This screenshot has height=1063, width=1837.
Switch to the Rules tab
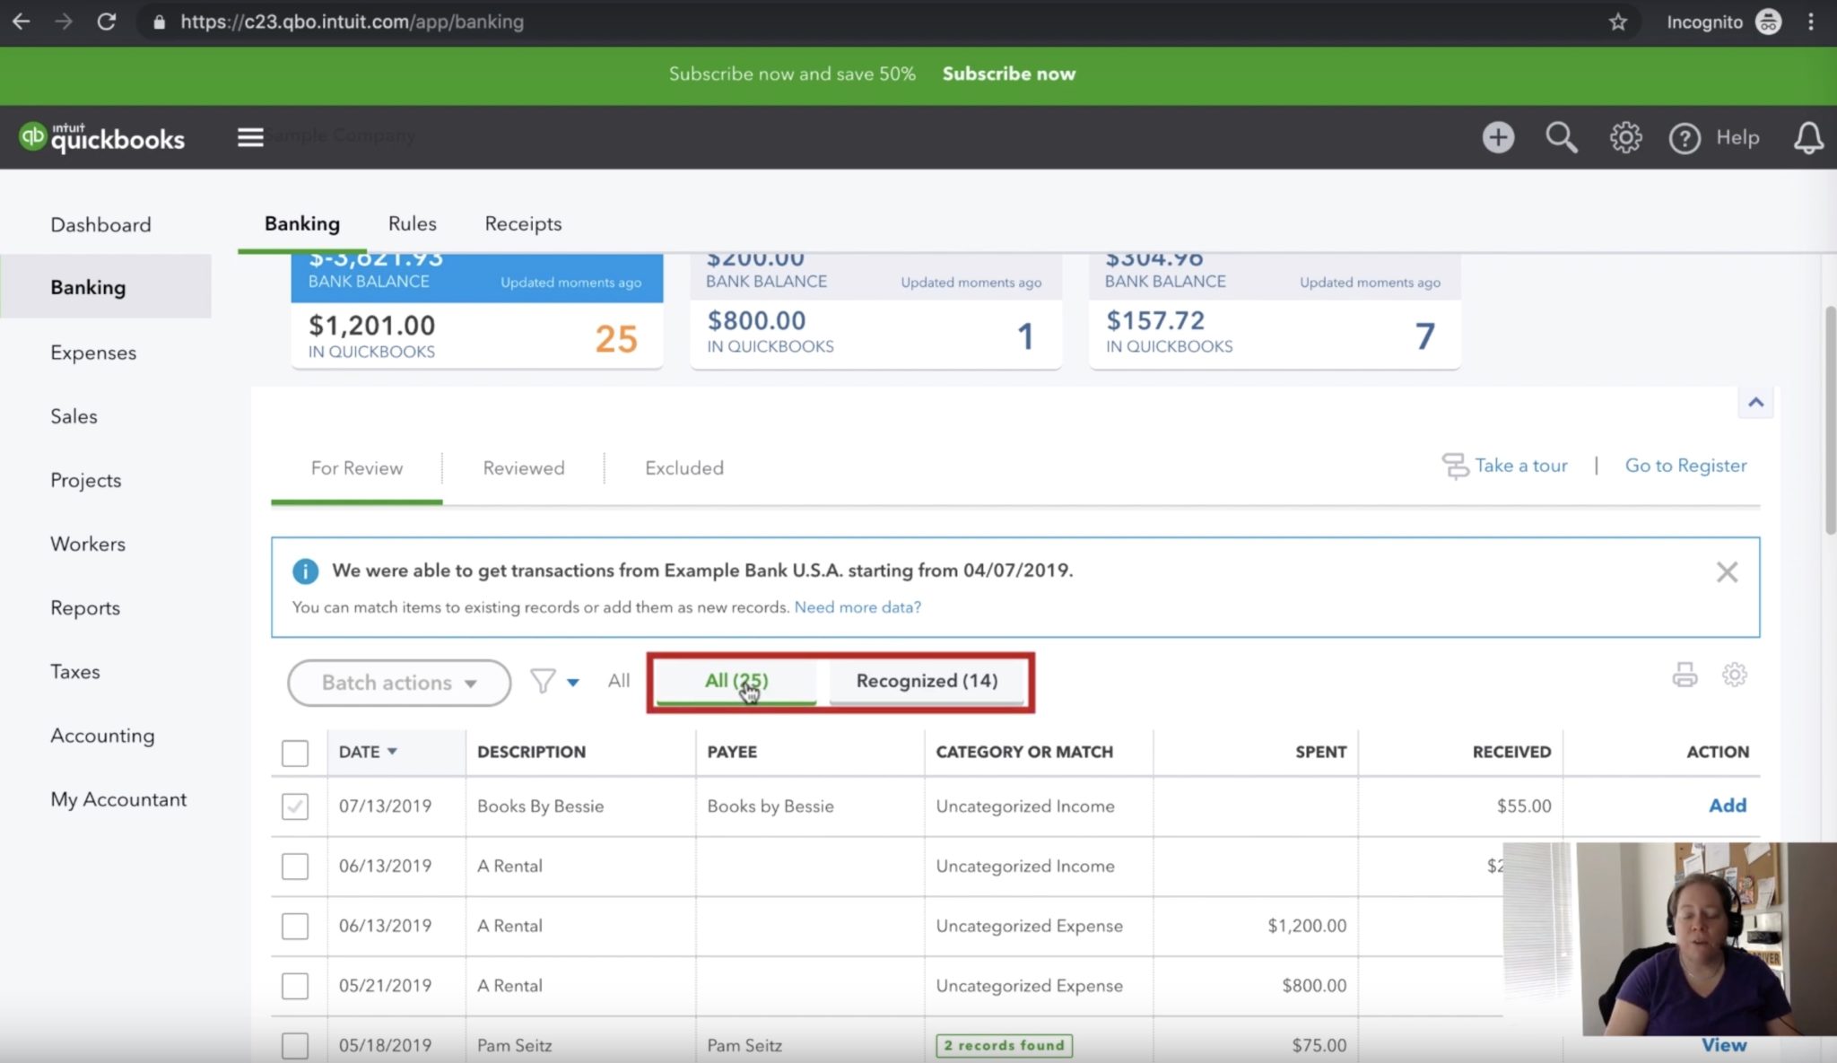tap(412, 223)
